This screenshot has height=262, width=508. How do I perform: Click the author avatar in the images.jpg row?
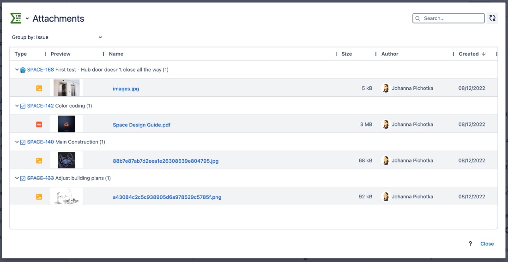click(386, 88)
